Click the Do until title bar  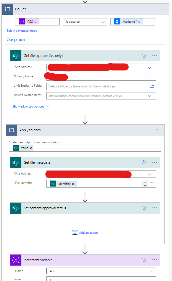pyautogui.click(x=85, y=9)
